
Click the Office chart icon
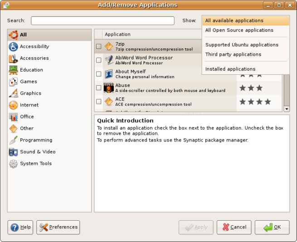(13, 117)
